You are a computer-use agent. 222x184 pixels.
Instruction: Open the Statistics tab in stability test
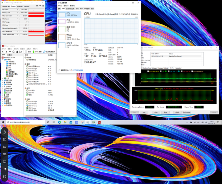coord(178,68)
